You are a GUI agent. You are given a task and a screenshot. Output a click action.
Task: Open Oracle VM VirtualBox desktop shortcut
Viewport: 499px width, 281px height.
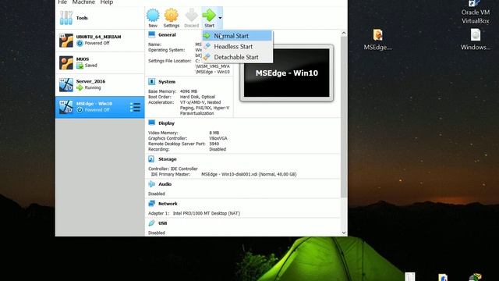click(x=475, y=12)
